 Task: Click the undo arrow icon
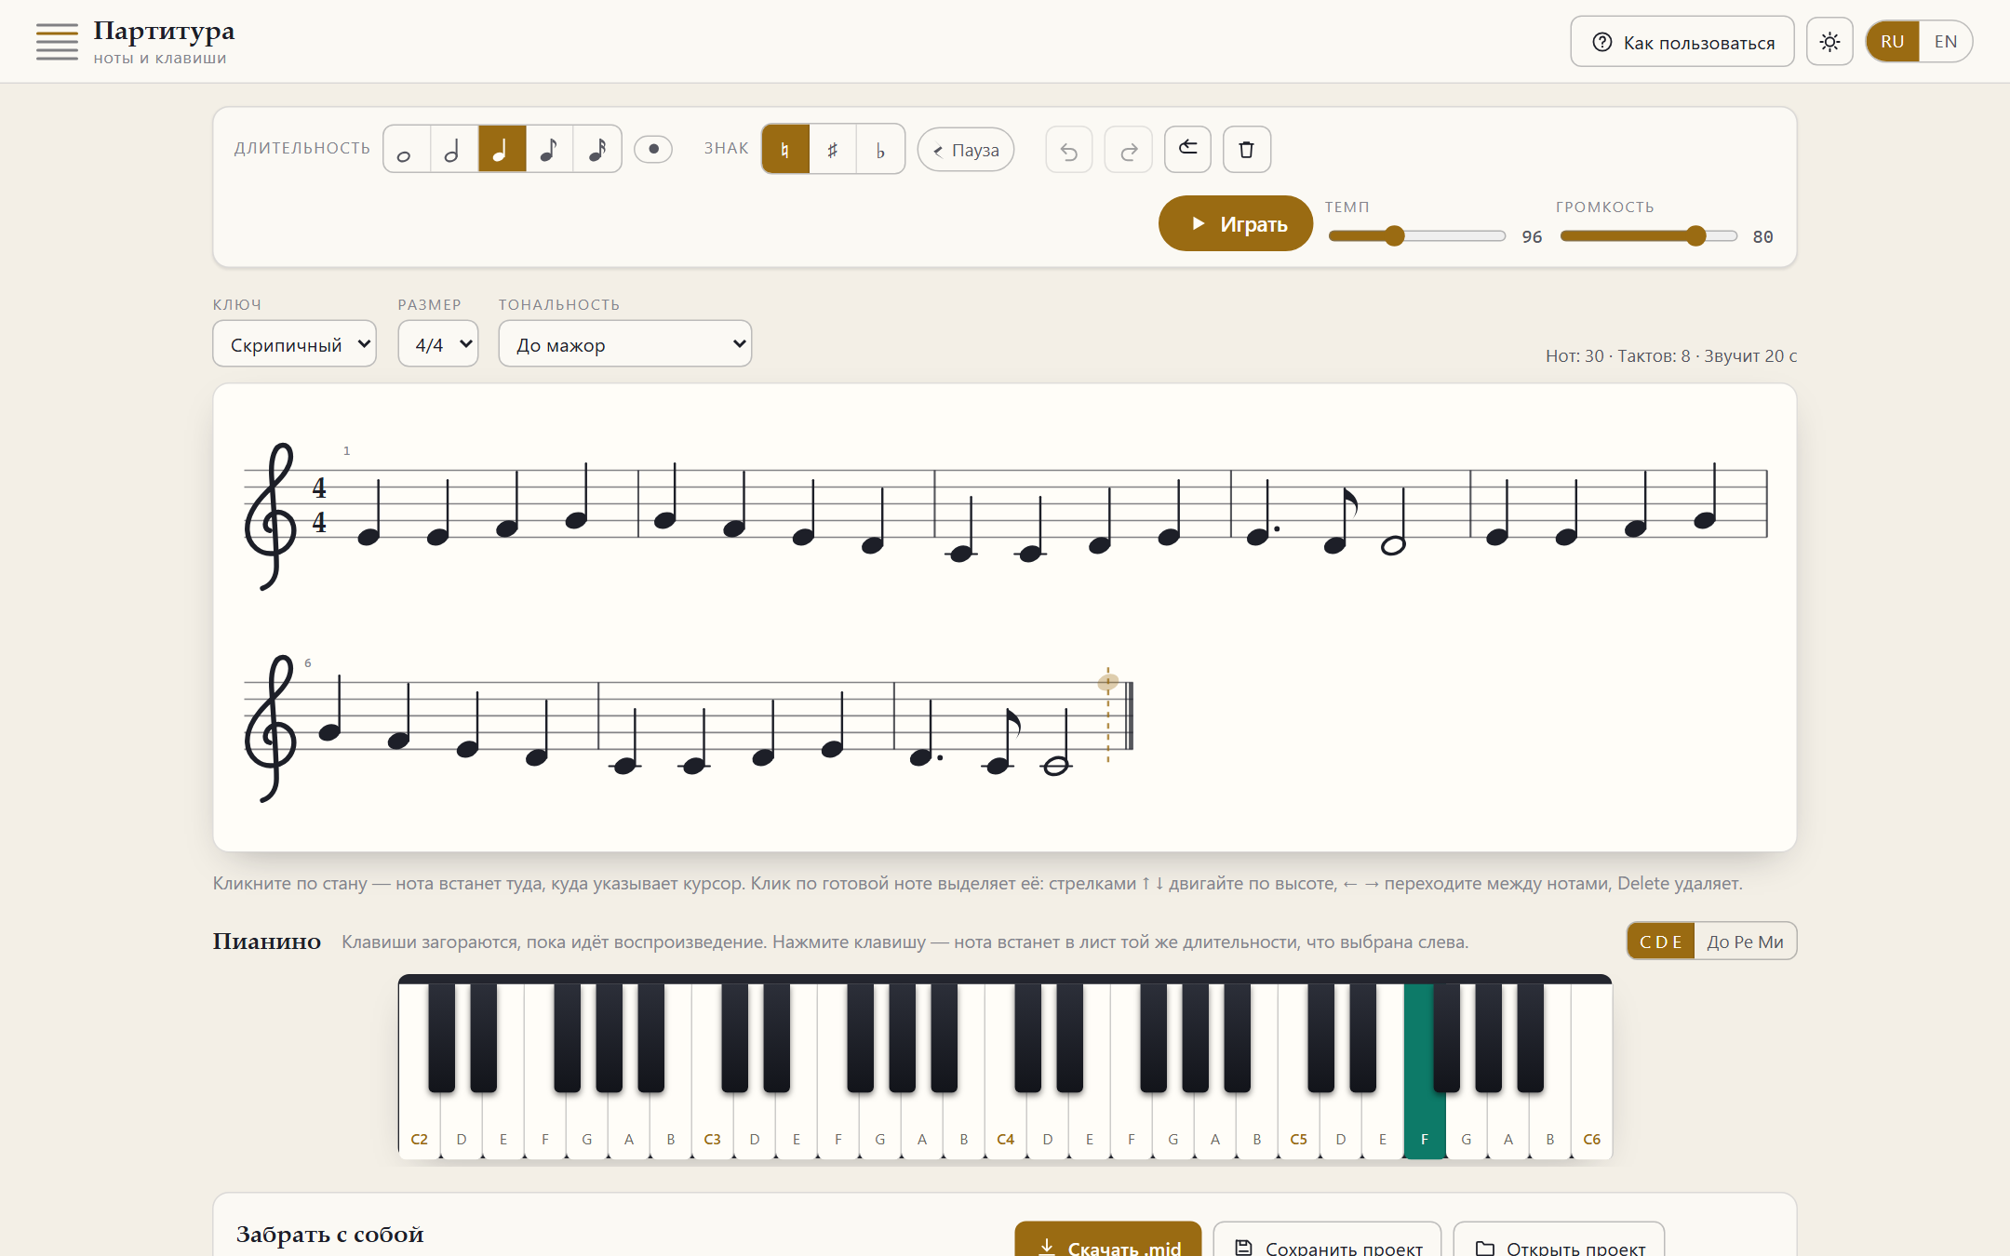coord(1069,150)
